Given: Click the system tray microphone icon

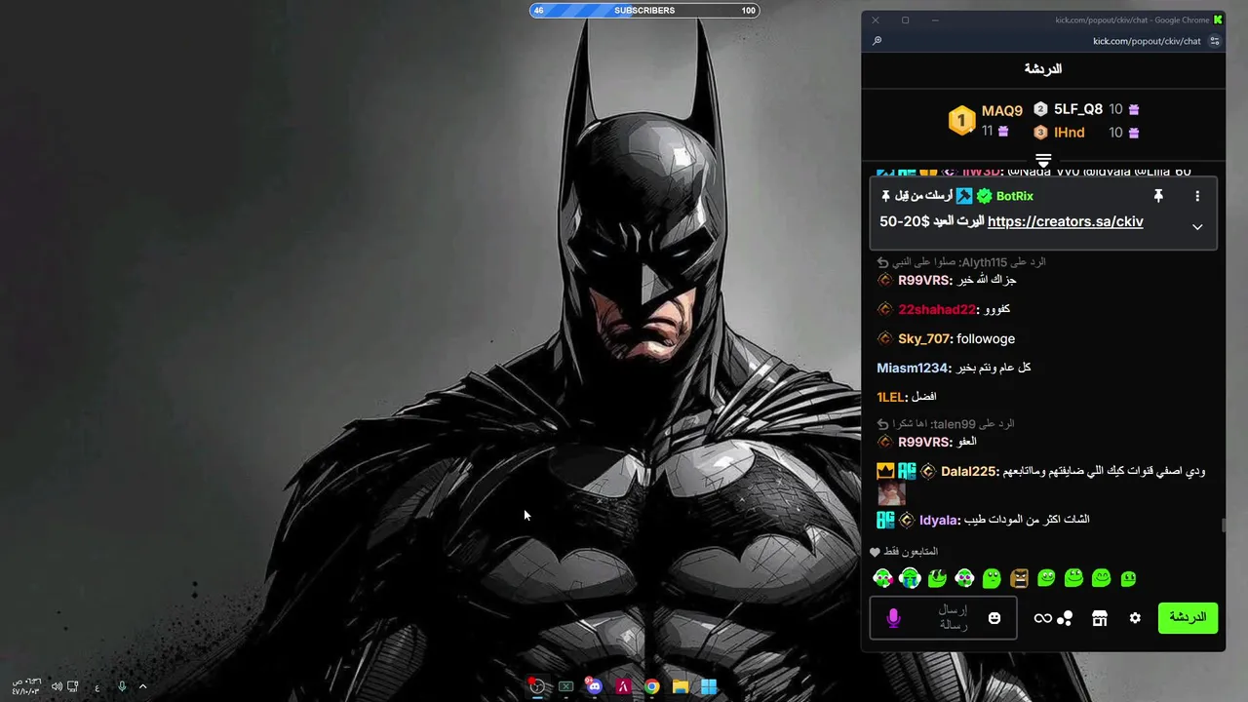Looking at the screenshot, I should click(x=122, y=686).
